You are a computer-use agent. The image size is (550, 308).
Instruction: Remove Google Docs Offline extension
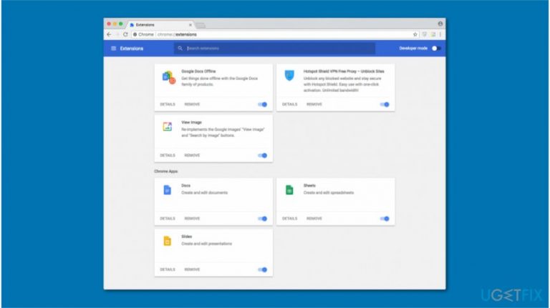coord(192,104)
